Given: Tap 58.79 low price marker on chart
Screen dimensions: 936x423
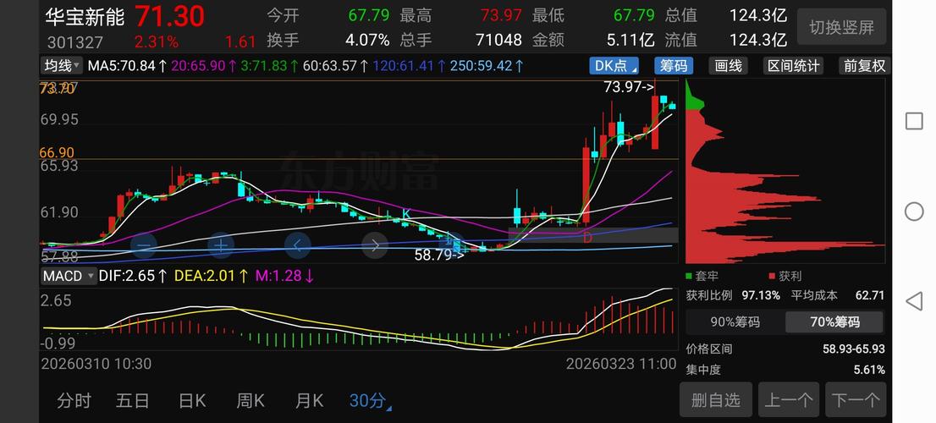Looking at the screenshot, I should 439,255.
